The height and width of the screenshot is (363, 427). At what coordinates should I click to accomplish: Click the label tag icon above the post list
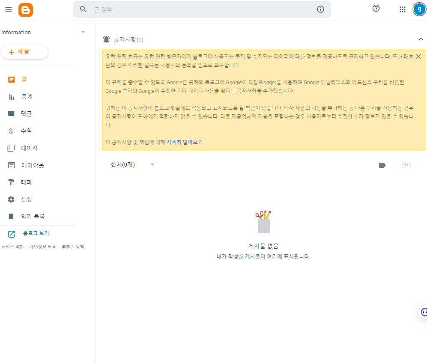[x=382, y=164]
